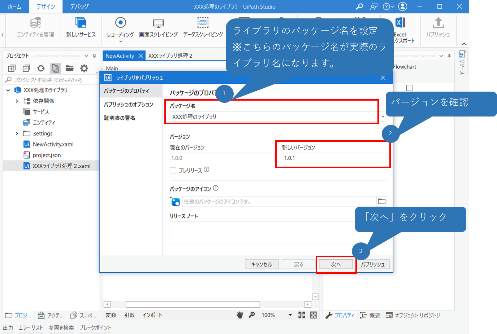Open the 引数 panel
497x334 pixels.
click(129, 315)
